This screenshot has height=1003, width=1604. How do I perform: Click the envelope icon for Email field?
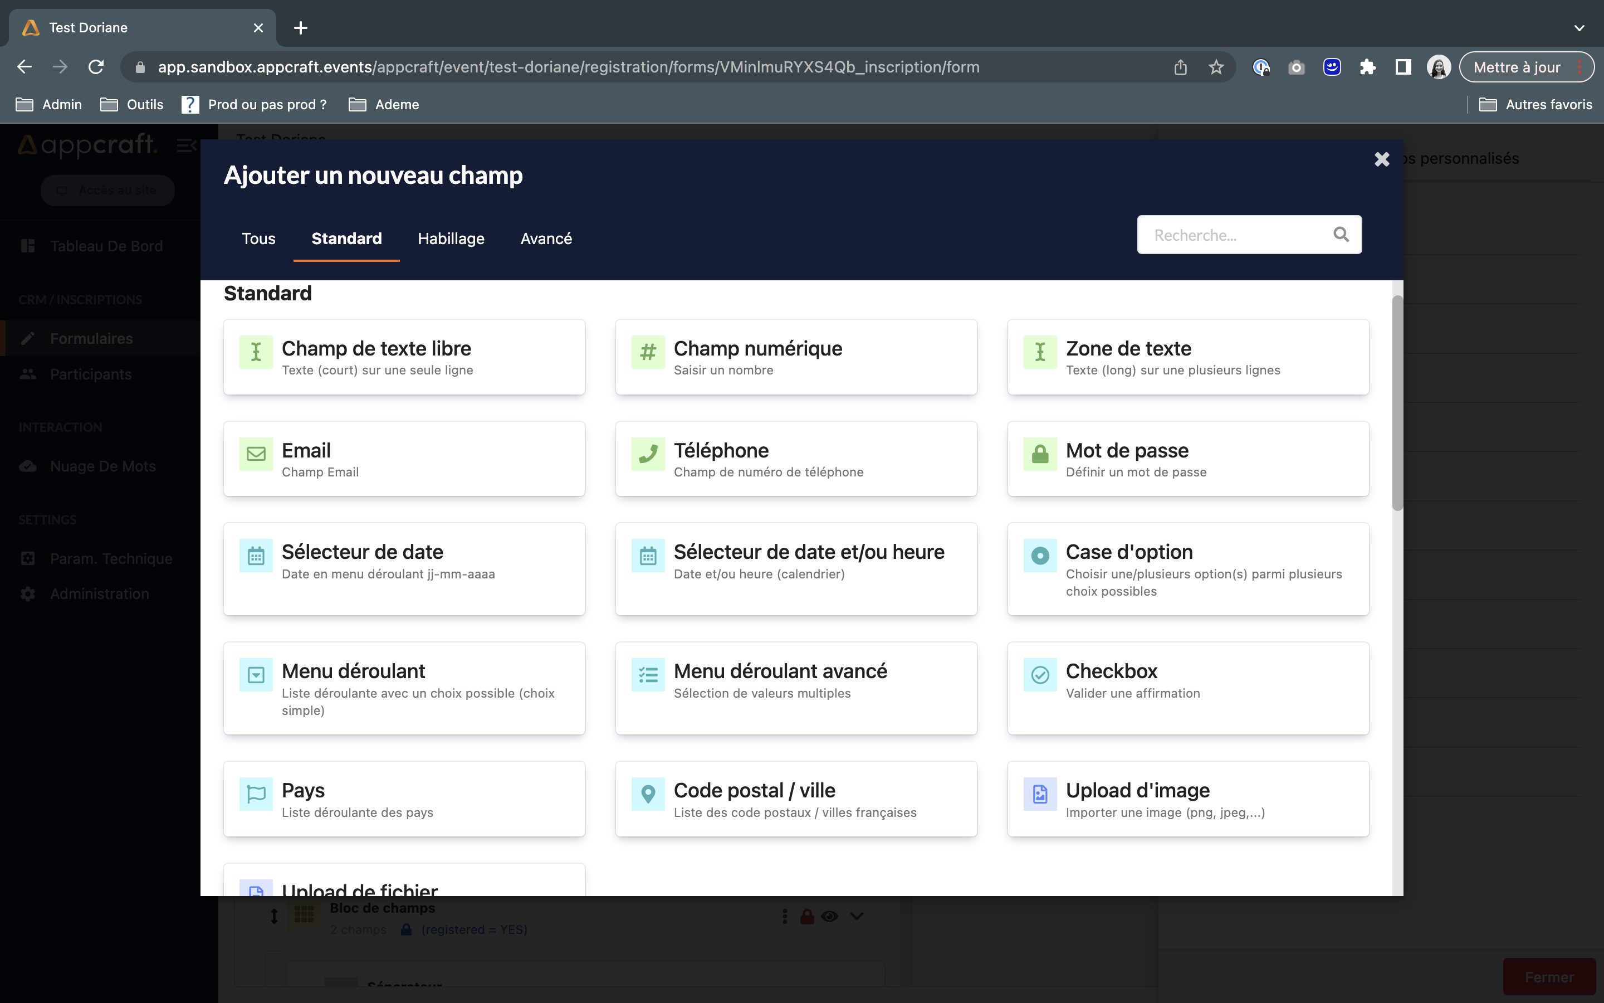[x=256, y=454]
